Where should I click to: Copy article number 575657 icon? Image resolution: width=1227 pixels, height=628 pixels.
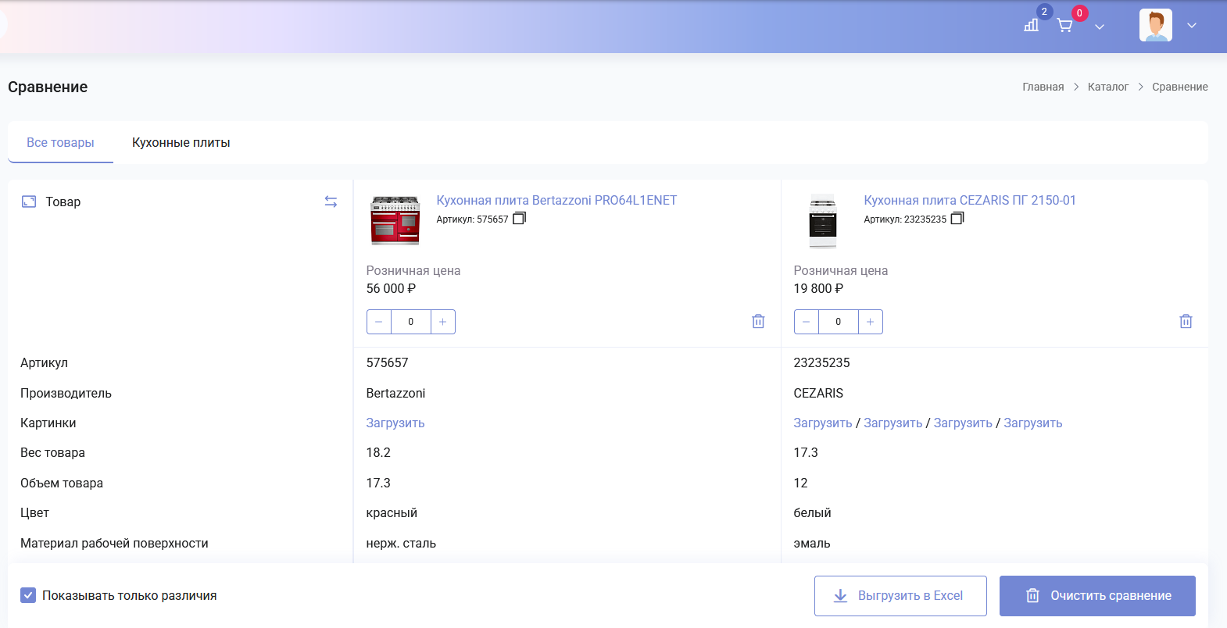click(519, 219)
